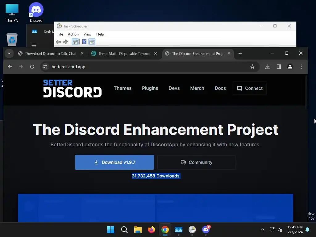
Task: Click the page's vertical scrollbar
Action: (307, 93)
